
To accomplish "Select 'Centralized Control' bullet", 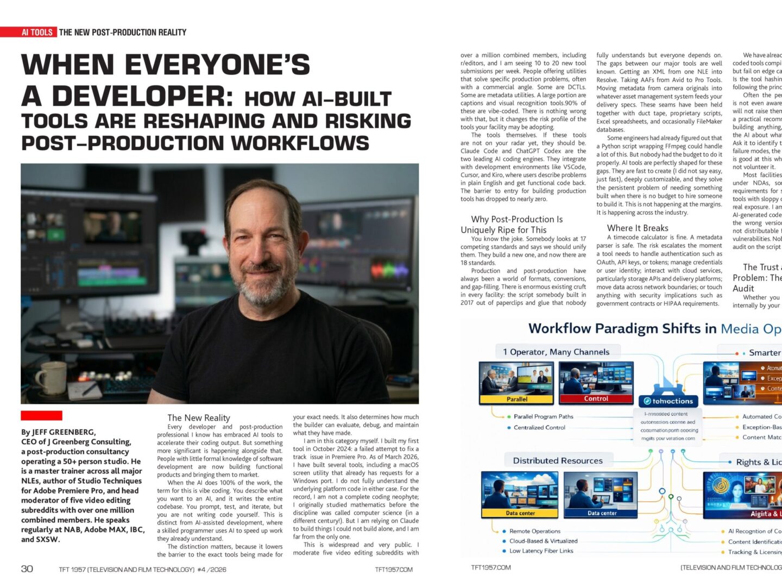I will 539,428.
